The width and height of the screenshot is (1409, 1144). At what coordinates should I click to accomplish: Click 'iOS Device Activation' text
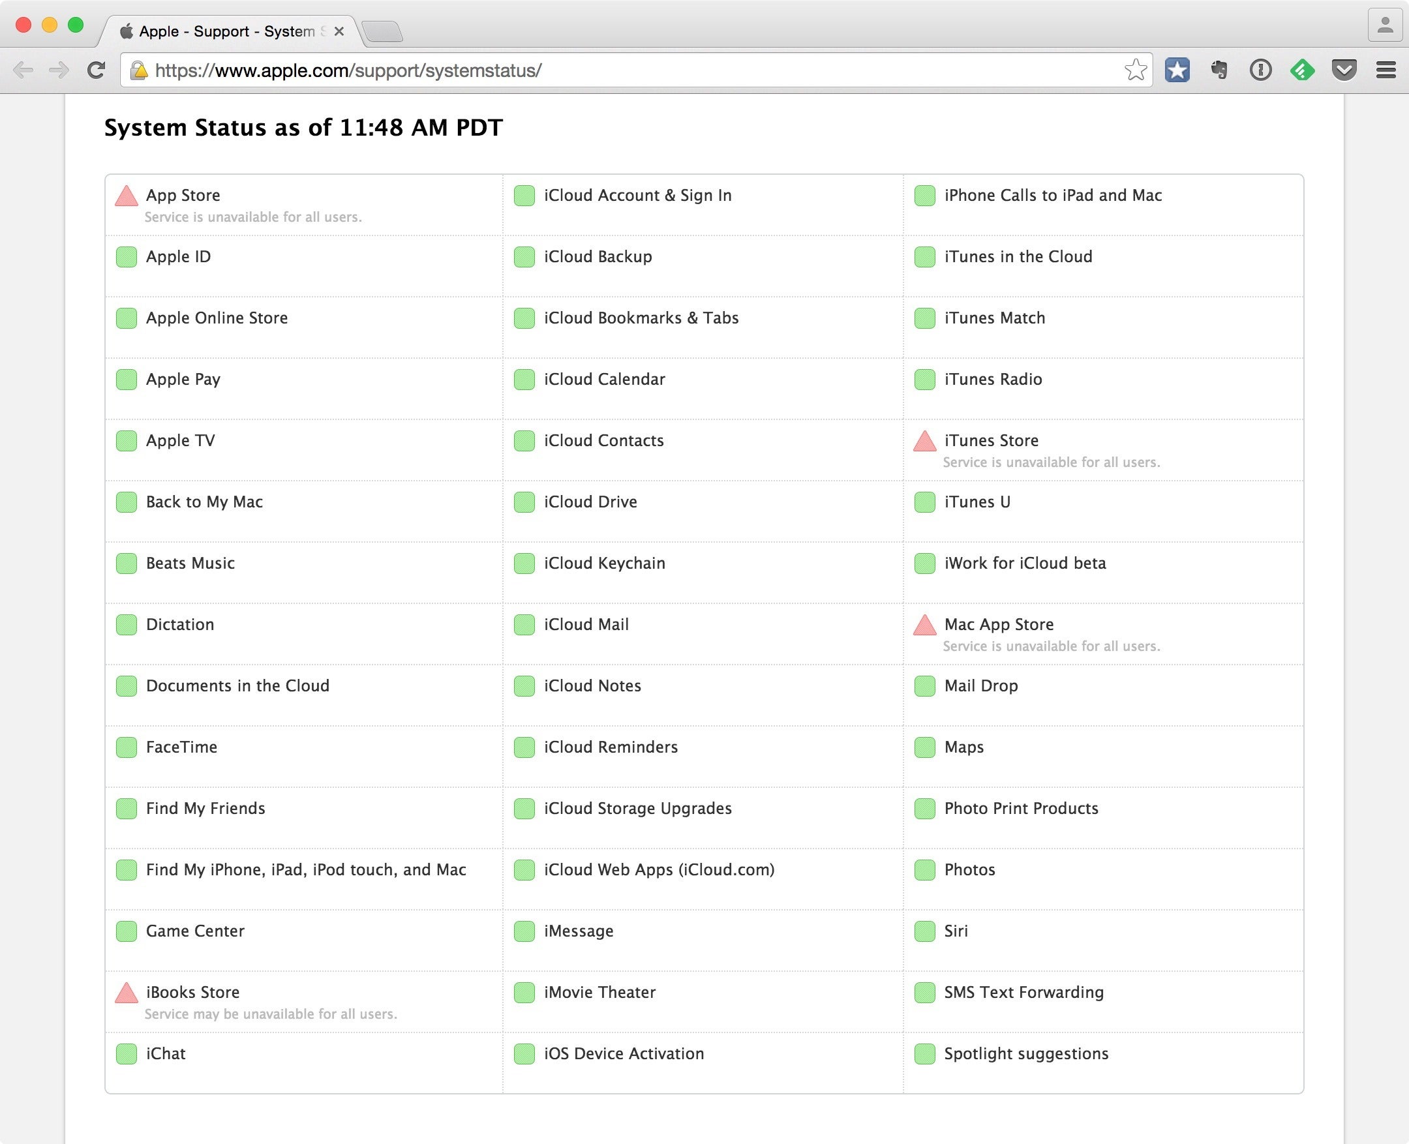[x=624, y=1054]
